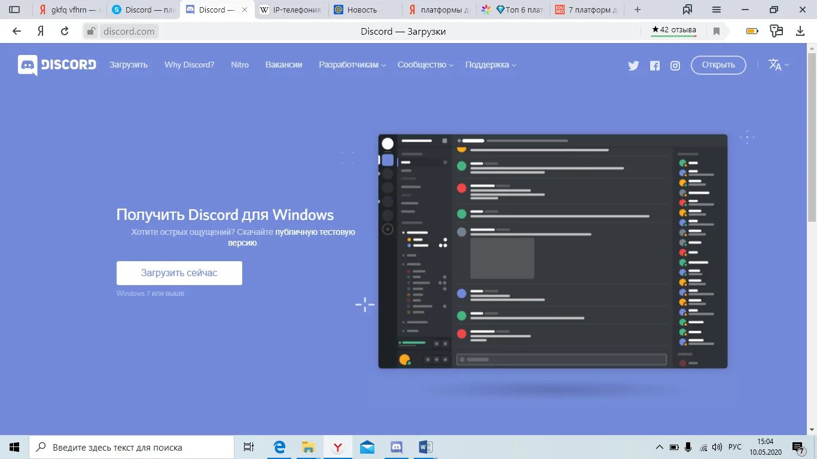817x459 pixels.
Task: Open Discord's Instagram page
Action: click(675, 66)
